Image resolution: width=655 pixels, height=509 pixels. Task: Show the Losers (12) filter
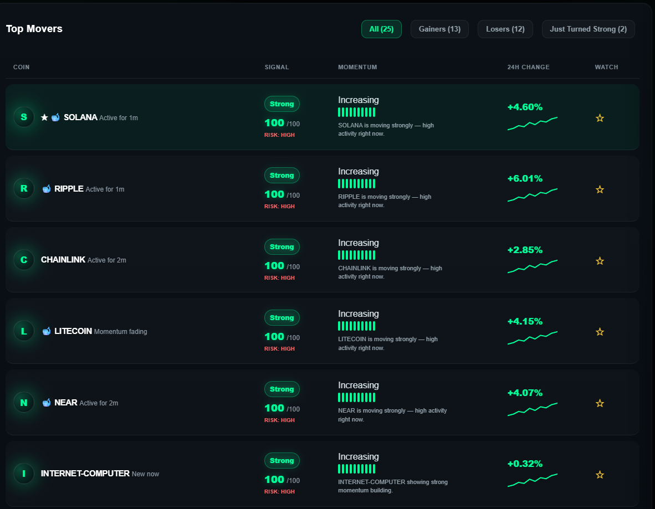pyautogui.click(x=505, y=29)
